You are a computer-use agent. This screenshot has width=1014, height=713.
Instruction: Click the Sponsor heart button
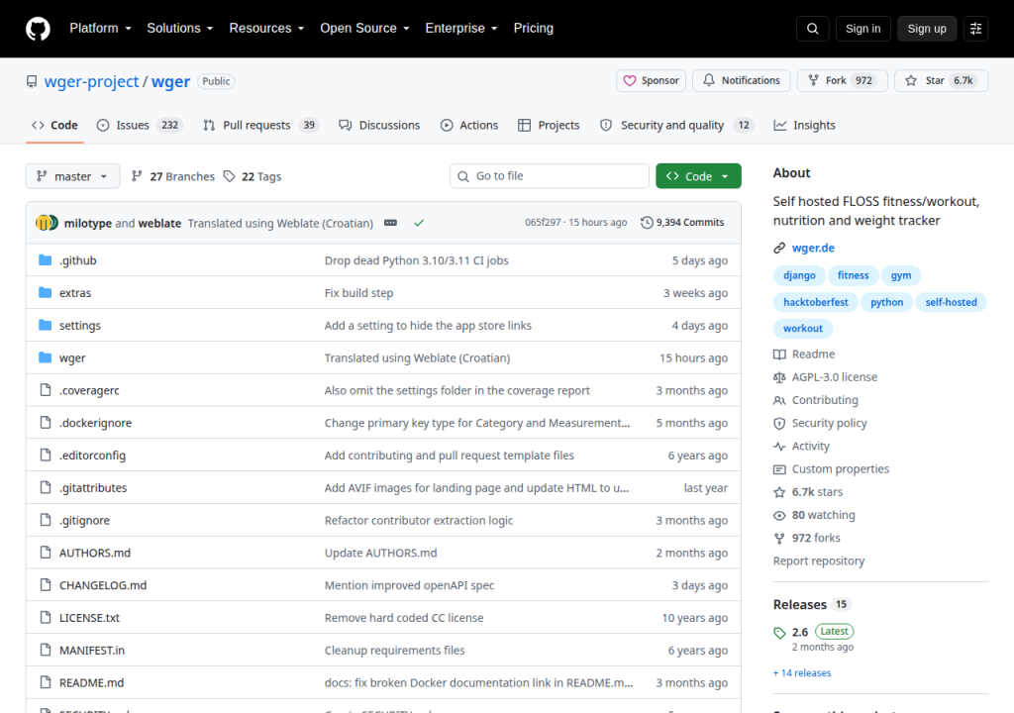pyautogui.click(x=652, y=81)
